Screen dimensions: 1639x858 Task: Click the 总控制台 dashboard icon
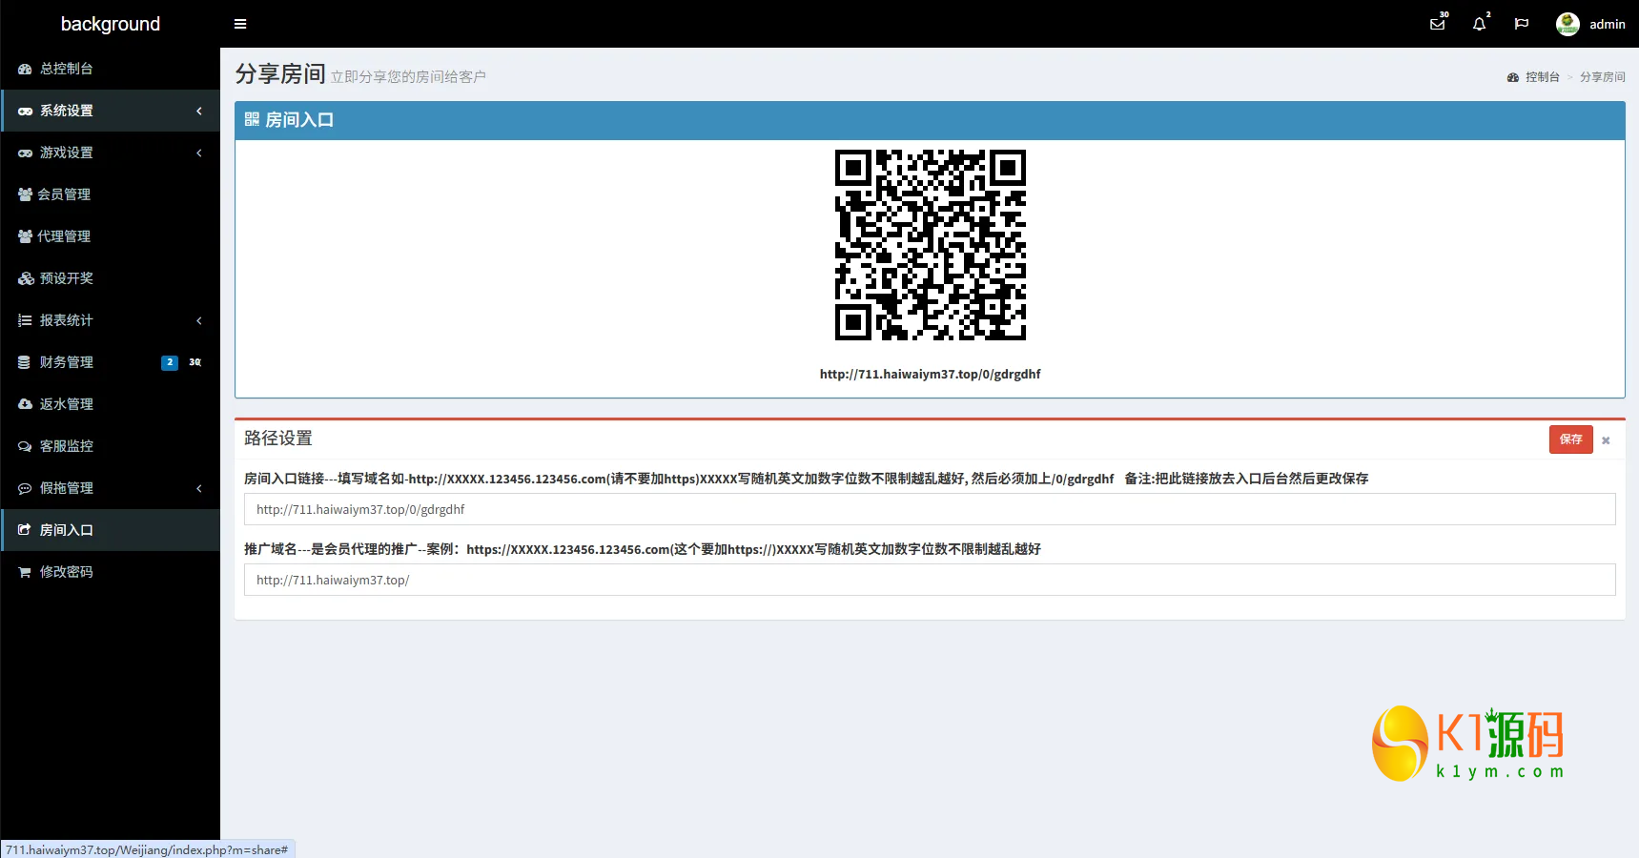[x=25, y=69]
